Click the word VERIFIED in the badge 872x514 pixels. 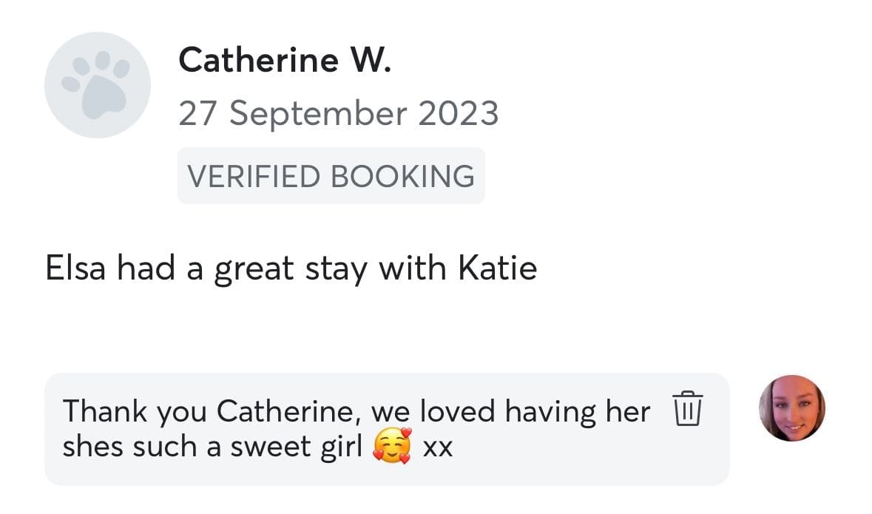254,176
